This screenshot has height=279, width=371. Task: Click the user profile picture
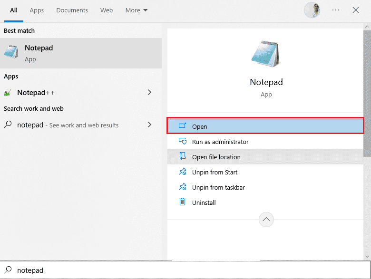click(312, 10)
